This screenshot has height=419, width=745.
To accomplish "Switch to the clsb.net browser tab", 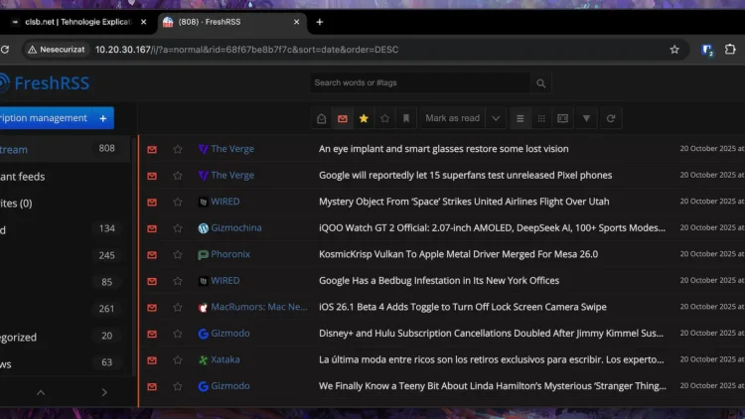I will coord(74,22).
